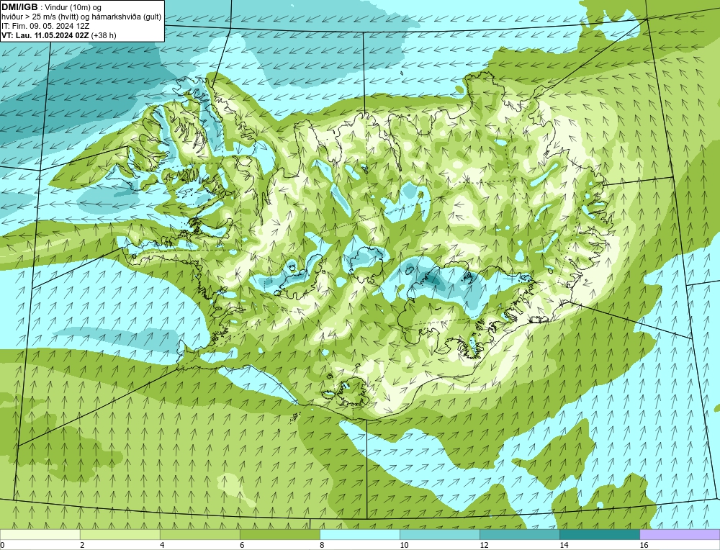The image size is (720, 550).
Task: Click the 'hviður > 25 m/s (hvítt)' legend text
Action: [38, 17]
